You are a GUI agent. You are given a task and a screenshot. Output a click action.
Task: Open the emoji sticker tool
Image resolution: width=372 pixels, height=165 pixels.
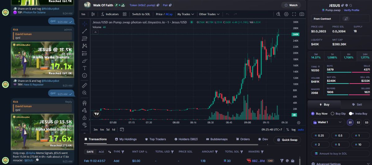pyautogui.click(x=84, y=76)
